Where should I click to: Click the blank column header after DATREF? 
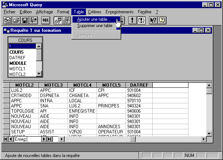pos(170,85)
